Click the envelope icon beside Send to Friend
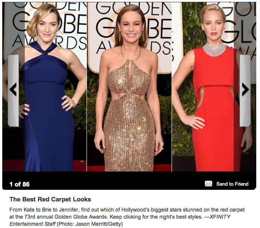 tap(208, 184)
